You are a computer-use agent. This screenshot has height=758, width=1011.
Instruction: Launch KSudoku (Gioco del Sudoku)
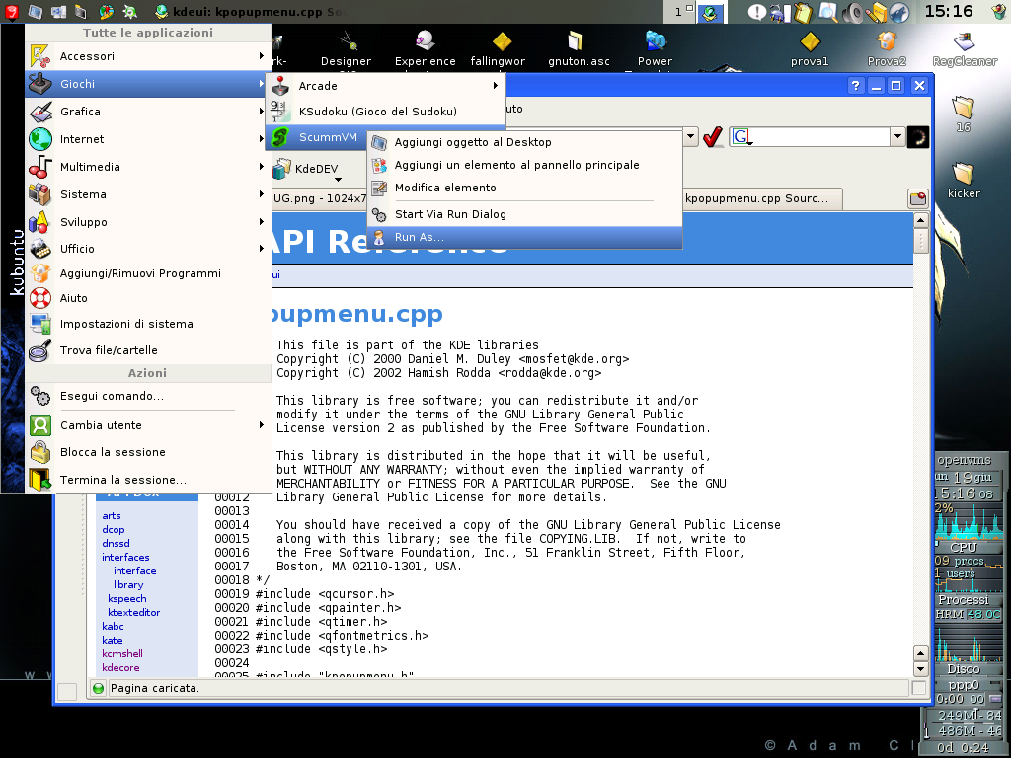tap(386, 112)
